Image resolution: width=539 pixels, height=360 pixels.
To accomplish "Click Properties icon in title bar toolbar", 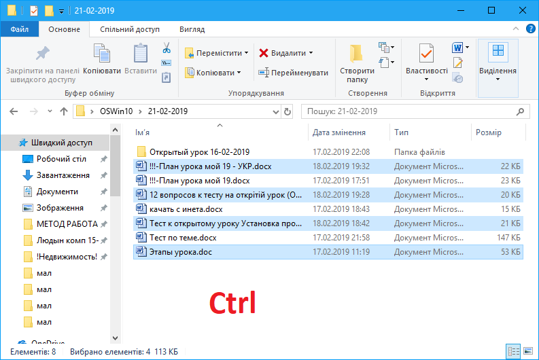I will [34, 11].
